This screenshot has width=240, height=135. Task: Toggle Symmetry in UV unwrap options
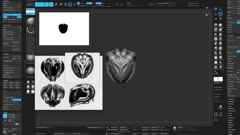pyautogui.click(x=16, y=100)
